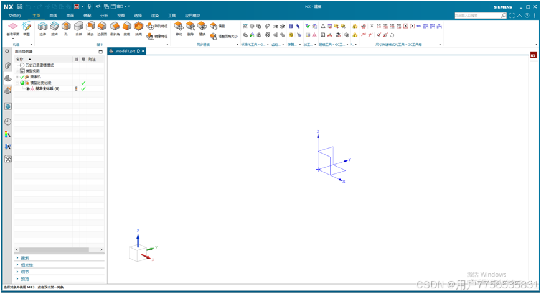This screenshot has height=294, width=541.
Task: Open the 基准平面 dropdown arrow
Action: (x=13, y=39)
